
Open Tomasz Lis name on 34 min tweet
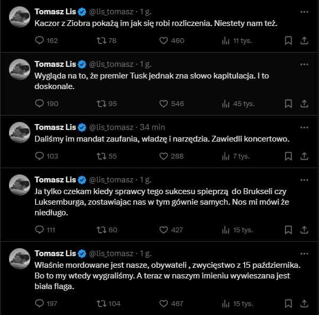55,127
